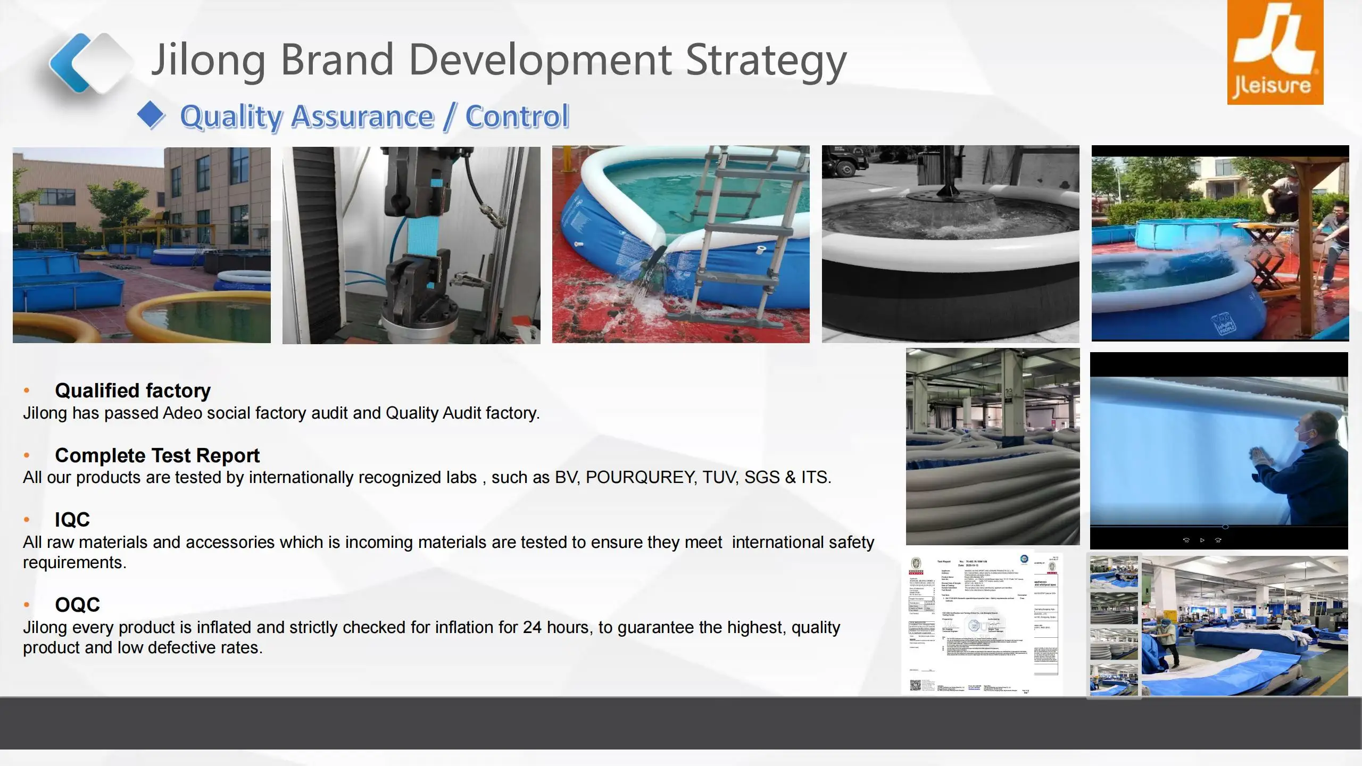Image resolution: width=1362 pixels, height=766 pixels.
Task: Select second thumbnail showing gray pool rings
Action: (1114, 608)
